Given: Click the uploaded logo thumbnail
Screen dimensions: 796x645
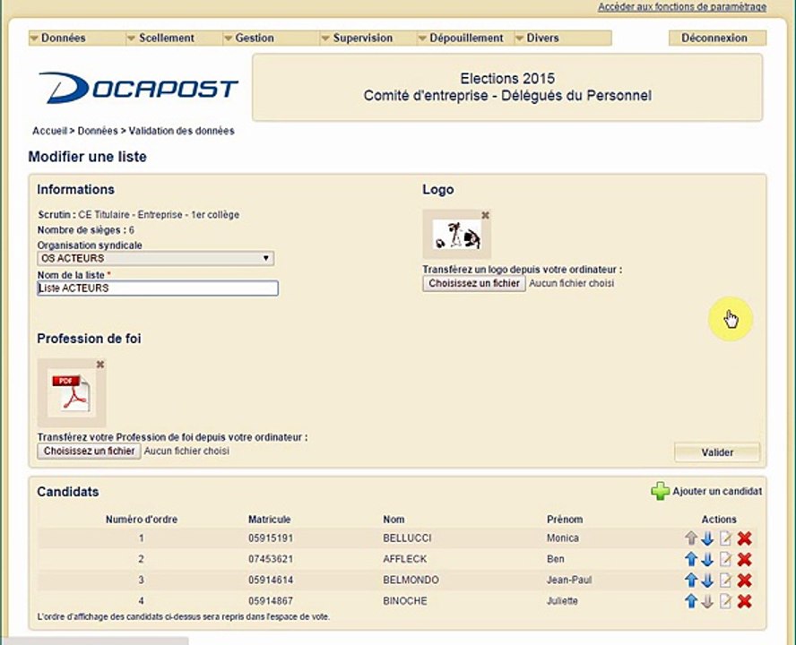Looking at the screenshot, I should click(x=457, y=235).
